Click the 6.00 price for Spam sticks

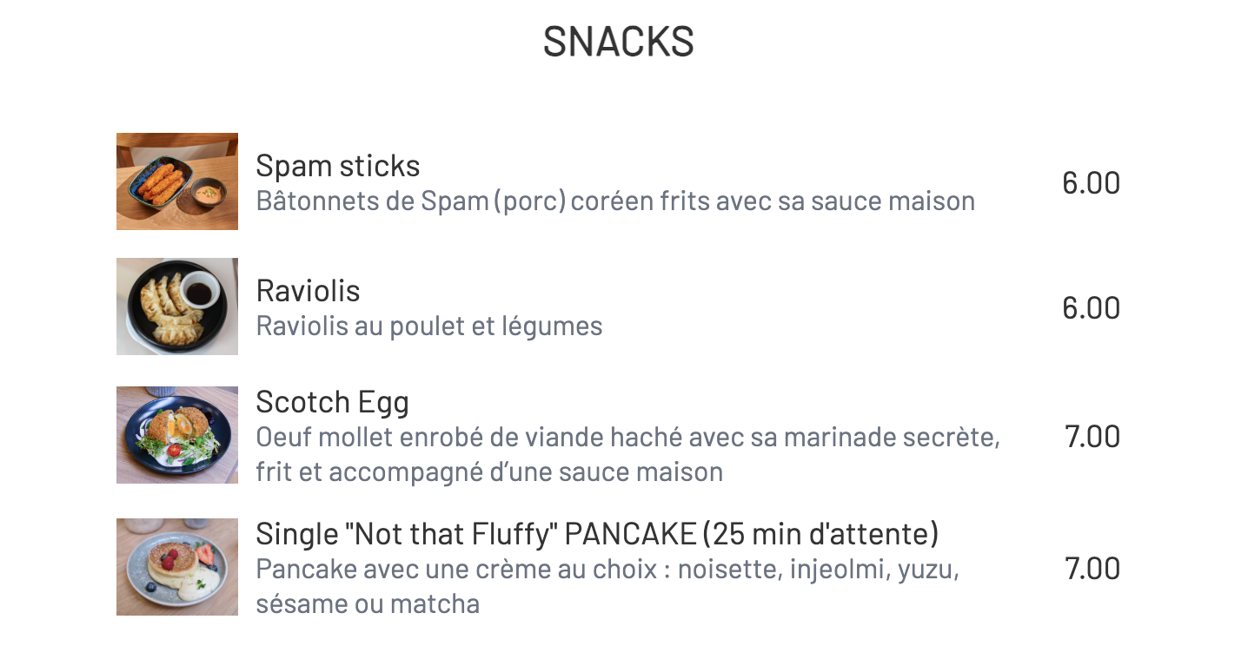1091,183
